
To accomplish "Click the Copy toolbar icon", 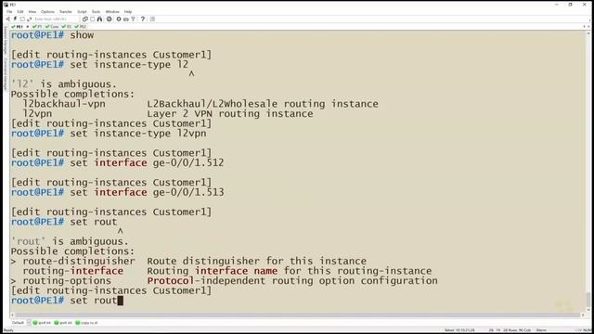I will [85, 19].
